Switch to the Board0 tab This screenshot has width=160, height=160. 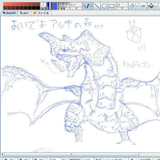point(9,13)
